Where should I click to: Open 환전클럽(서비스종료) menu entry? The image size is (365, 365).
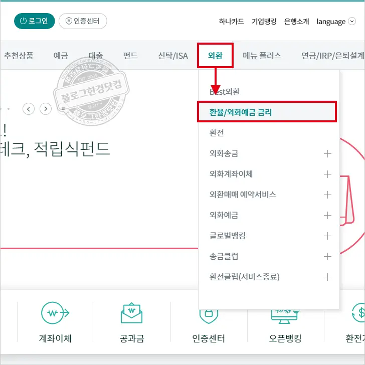[245, 277]
